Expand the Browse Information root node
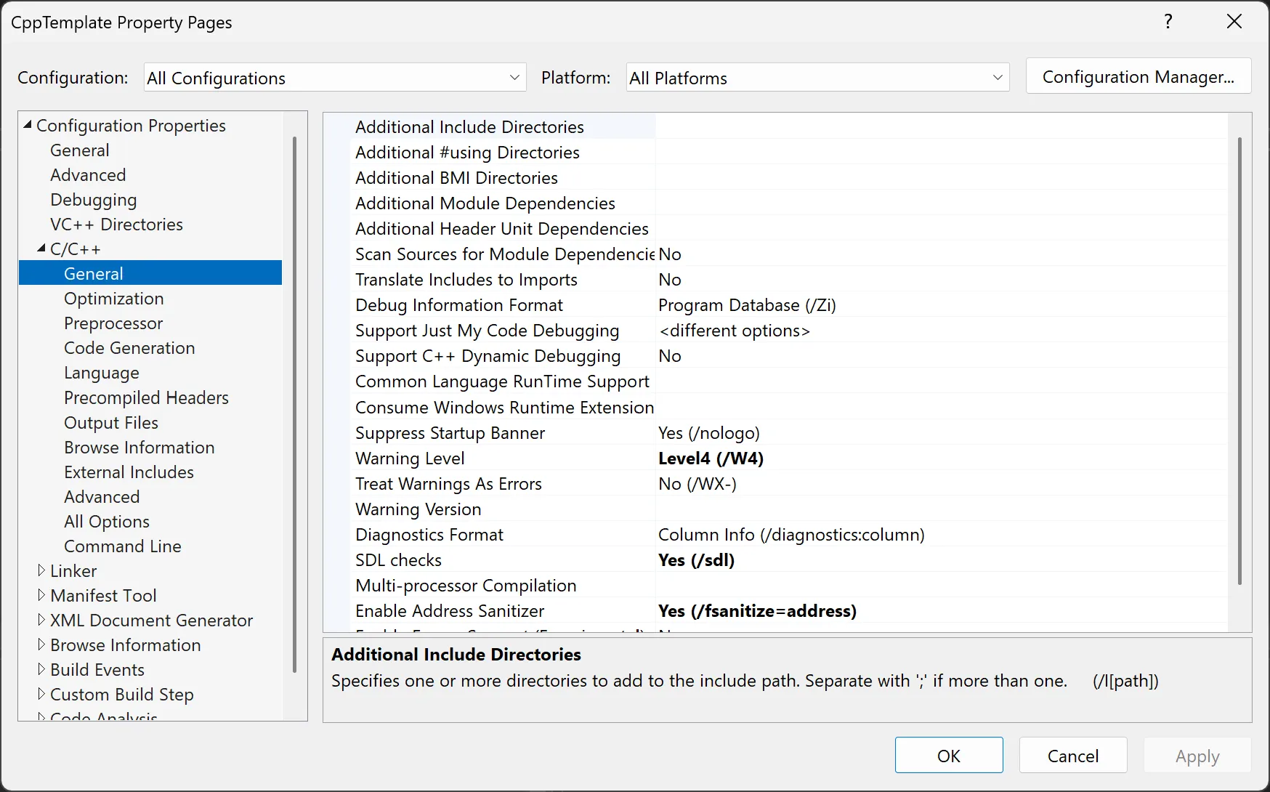 [x=41, y=645]
